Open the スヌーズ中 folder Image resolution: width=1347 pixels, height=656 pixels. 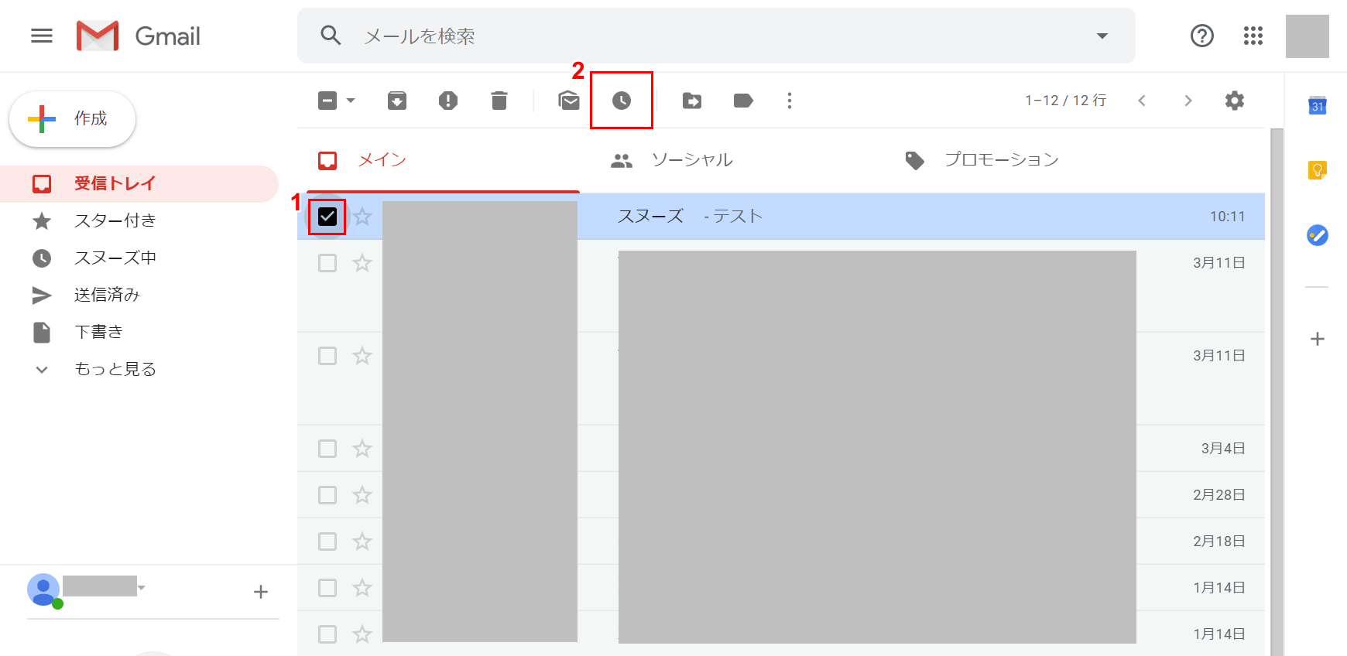pyautogui.click(x=115, y=258)
